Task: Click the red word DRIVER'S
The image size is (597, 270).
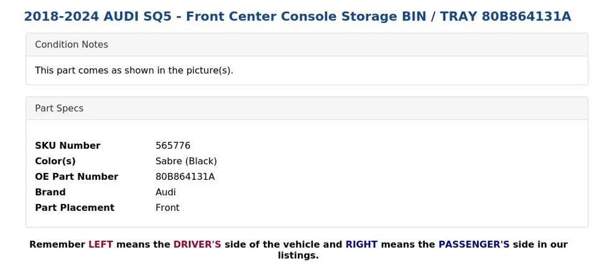Action: [x=197, y=244]
